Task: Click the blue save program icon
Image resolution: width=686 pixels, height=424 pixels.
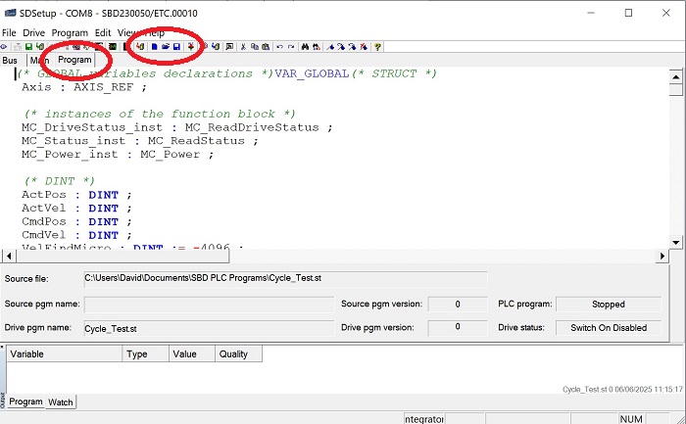Action: pyautogui.click(x=177, y=46)
